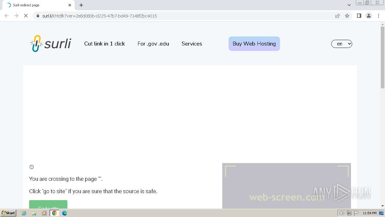Viewport: 385px width, 217px height.
Task: Launch Internet Explorer from taskbar
Action: point(24,213)
